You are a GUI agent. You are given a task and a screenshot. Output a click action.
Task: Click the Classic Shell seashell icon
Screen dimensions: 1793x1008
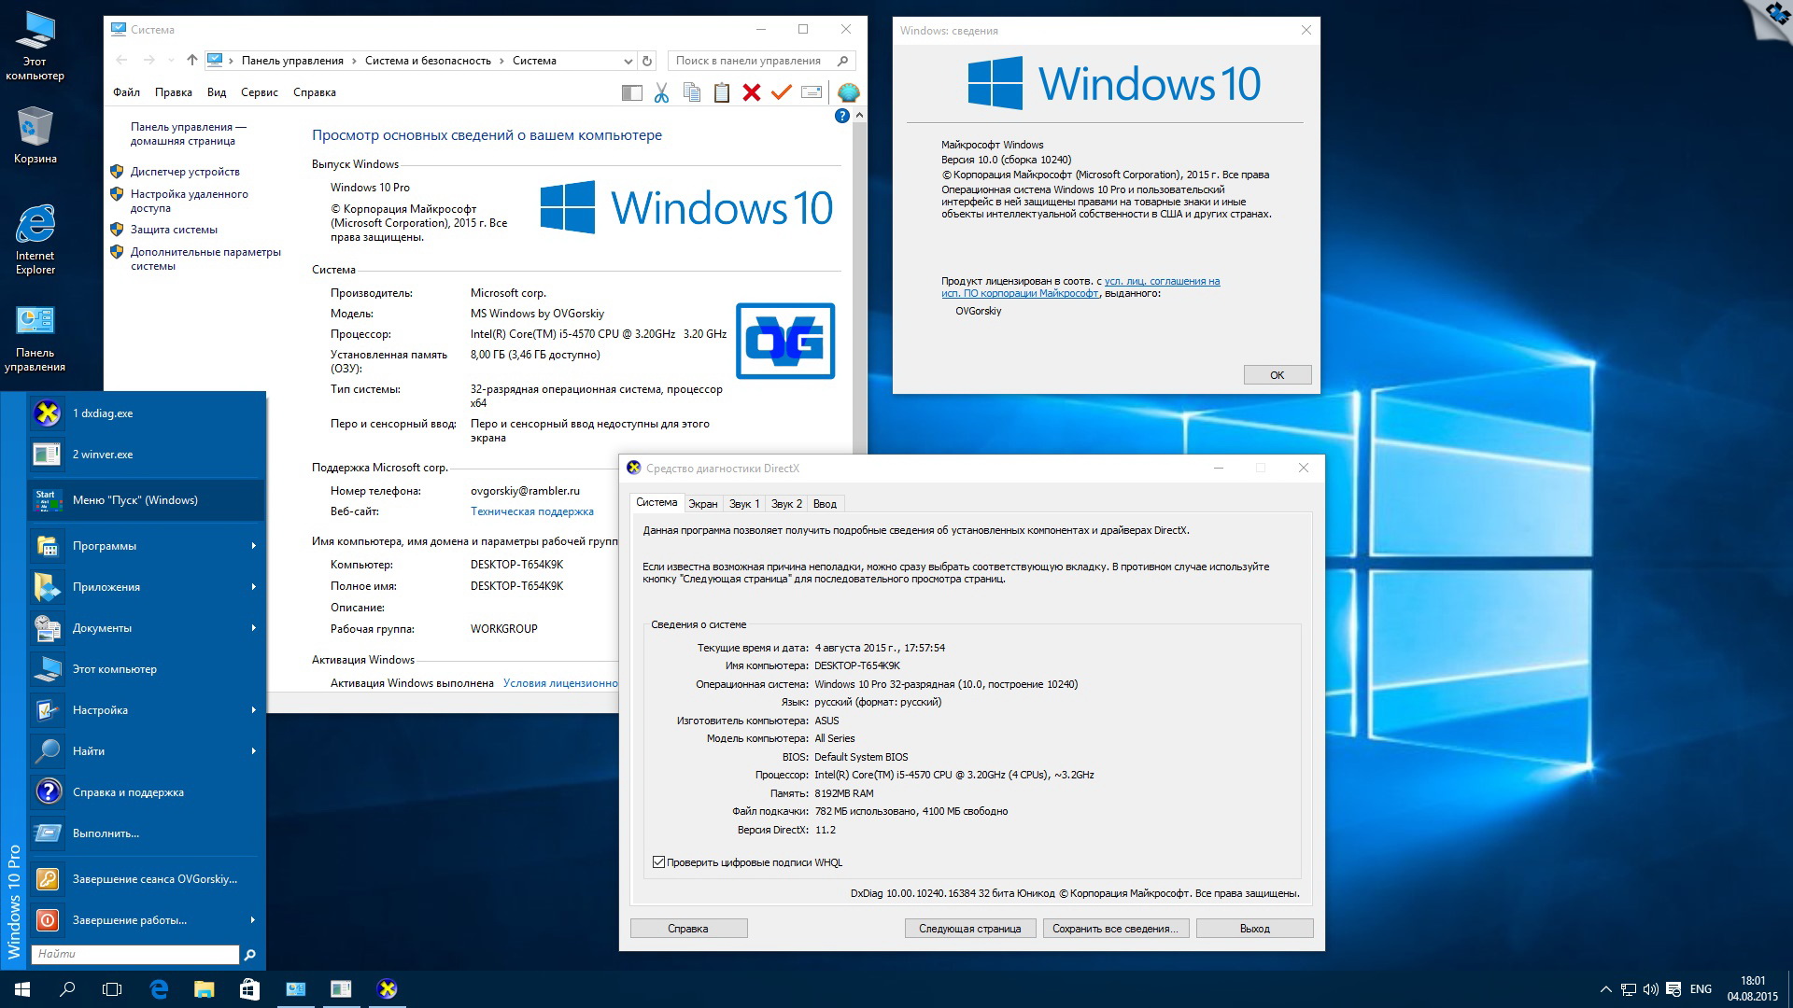848,92
